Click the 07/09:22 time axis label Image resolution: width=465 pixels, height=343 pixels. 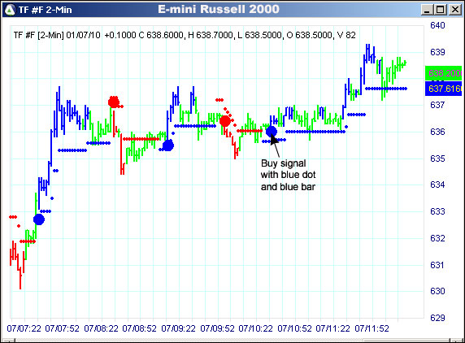click(x=178, y=328)
